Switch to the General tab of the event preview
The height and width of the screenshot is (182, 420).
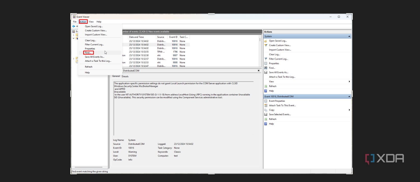(x=116, y=76)
